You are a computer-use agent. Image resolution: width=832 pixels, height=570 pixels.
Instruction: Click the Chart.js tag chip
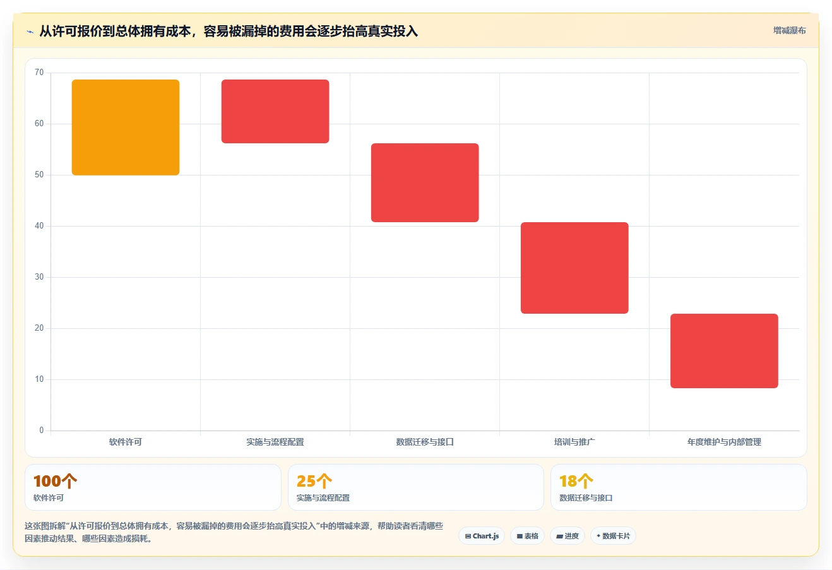[x=482, y=536]
